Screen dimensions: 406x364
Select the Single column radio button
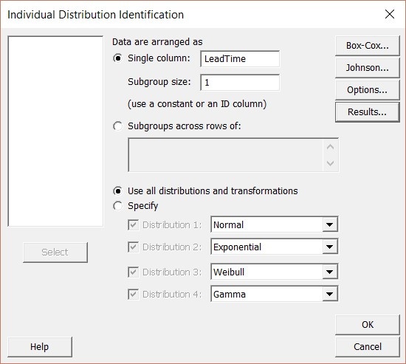tap(118, 58)
